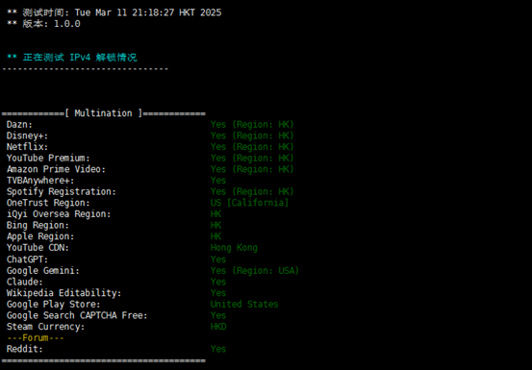The image size is (532, 370).
Task: Click the Disney+ region result
Action: coord(252,136)
